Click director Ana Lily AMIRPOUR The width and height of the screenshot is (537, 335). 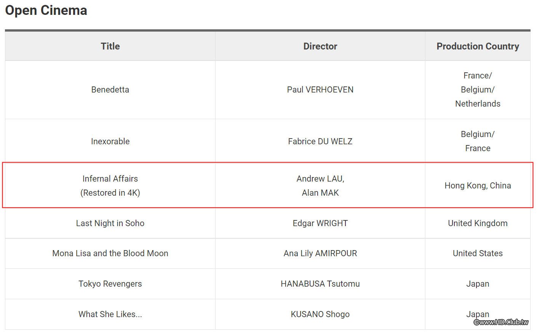click(320, 253)
